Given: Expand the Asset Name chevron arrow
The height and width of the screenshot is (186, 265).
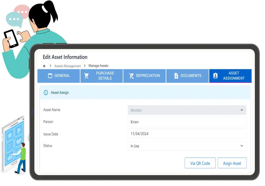Looking at the screenshot, I should click(x=242, y=110).
